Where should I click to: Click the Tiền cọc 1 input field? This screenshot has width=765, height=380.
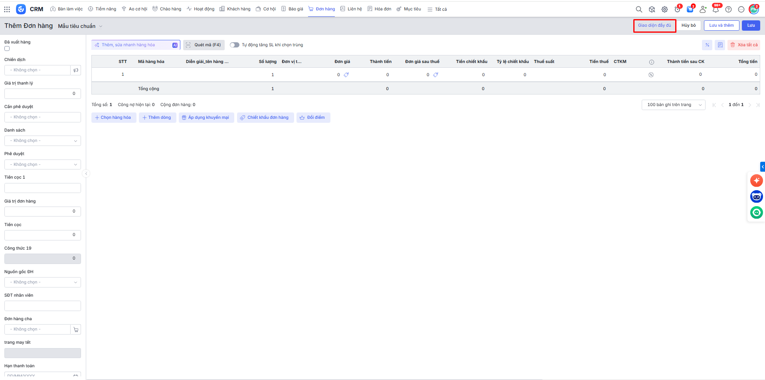(x=43, y=188)
